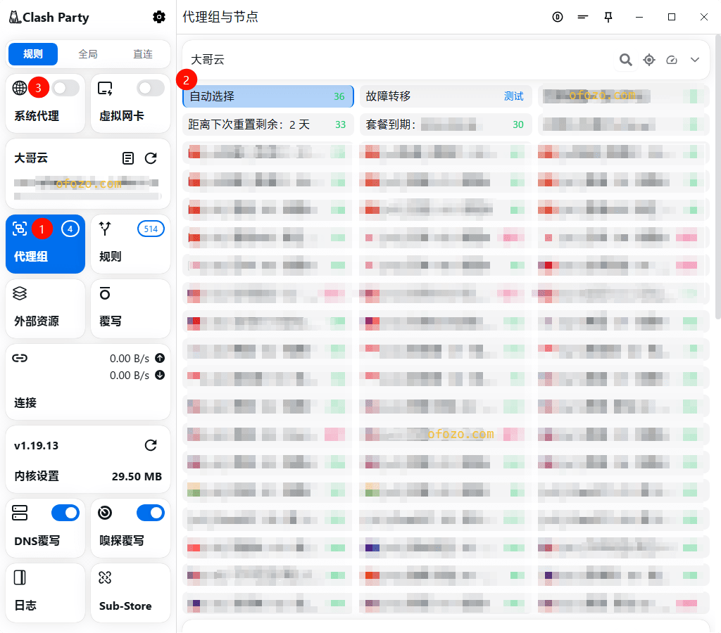
Task: Open node search with the magnifier icon
Action: pos(625,60)
